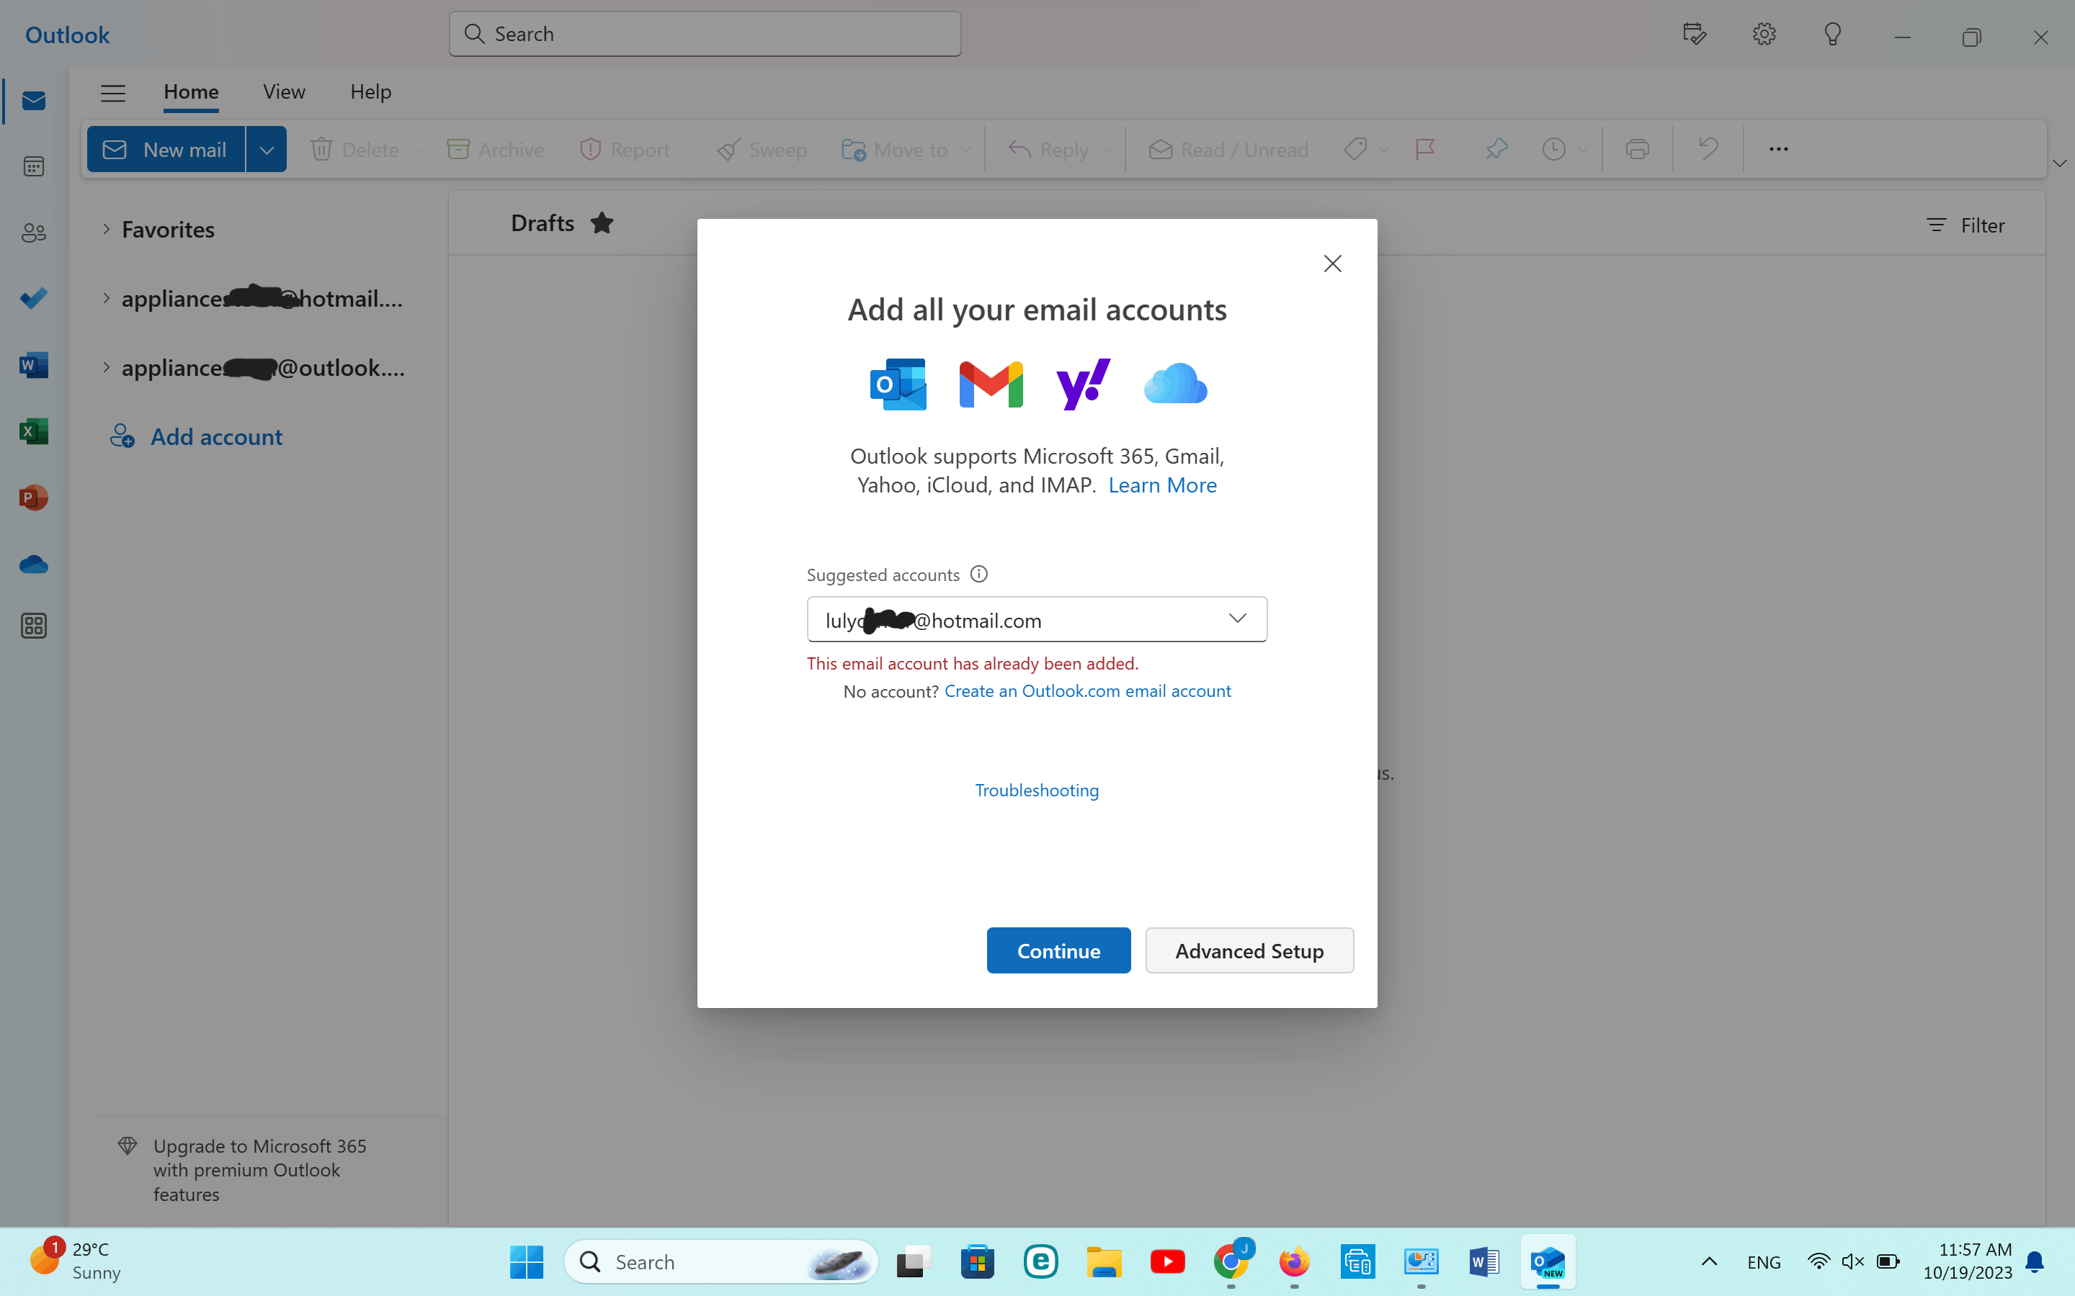Open the New mail dropdown arrow
This screenshot has width=2075, height=1296.
[267, 150]
